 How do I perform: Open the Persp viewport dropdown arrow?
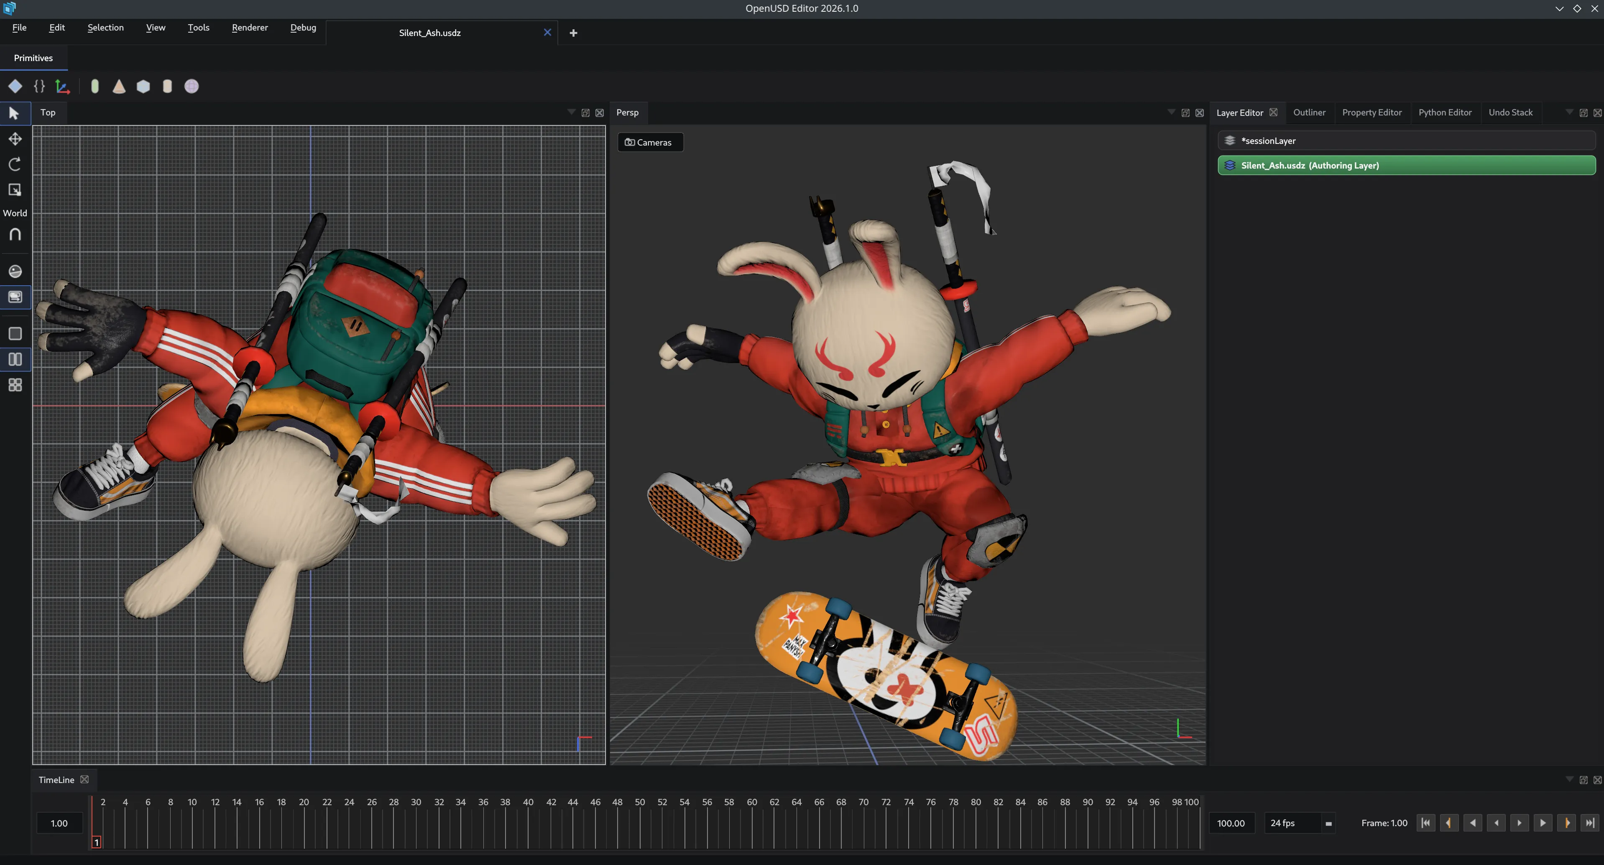pyautogui.click(x=1171, y=112)
